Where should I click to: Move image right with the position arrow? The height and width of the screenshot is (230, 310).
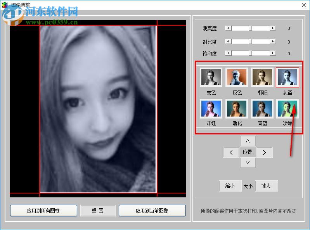point(264,152)
